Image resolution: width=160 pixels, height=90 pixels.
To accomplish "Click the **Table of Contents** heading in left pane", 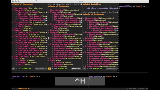I will pyautogui.click(x=22, y=4).
